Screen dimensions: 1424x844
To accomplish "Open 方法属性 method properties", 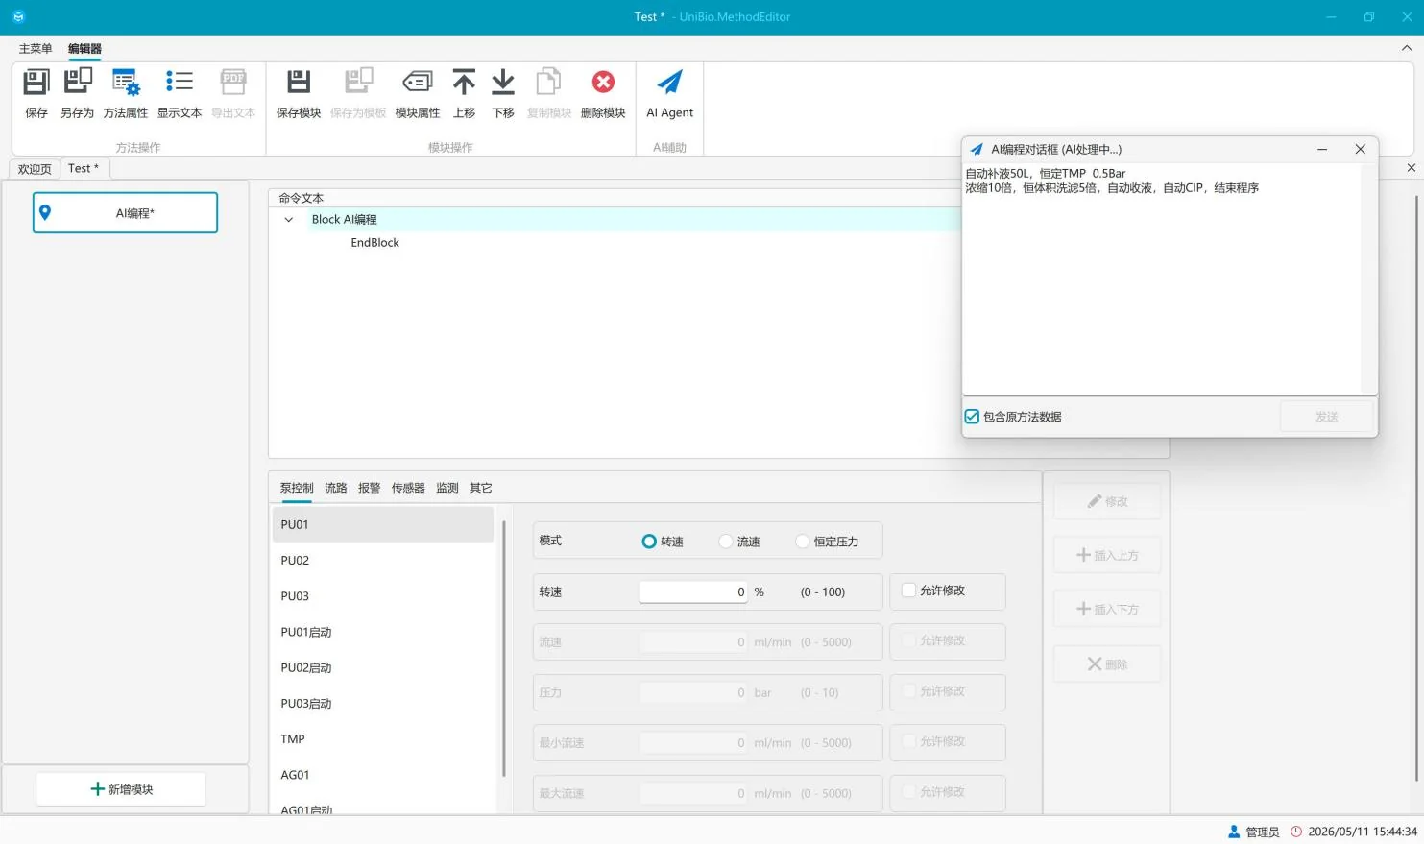I will (x=126, y=83).
